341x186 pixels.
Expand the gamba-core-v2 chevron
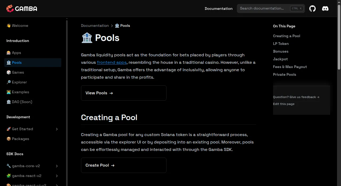[x=57, y=166]
